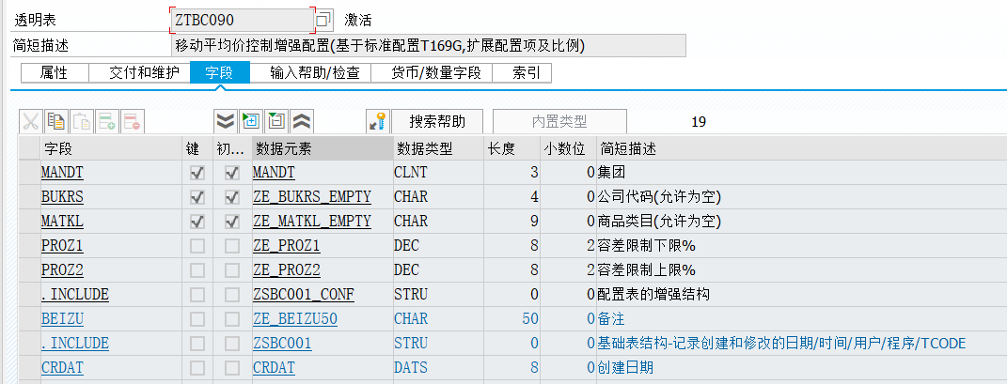Click the foreign key icon

[x=378, y=121]
